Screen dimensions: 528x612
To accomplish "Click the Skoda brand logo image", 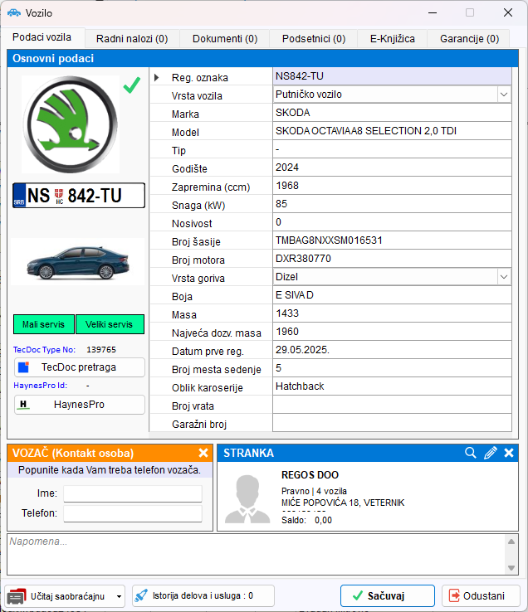I will pos(71,124).
